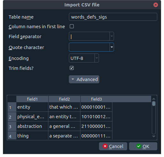This screenshot has width=164, height=157.
Task: Click the 'physical_e…' cell
Action: pos(32,117)
